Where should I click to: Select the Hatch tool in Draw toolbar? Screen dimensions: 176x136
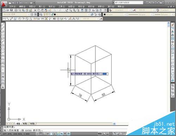(x=3, y=73)
